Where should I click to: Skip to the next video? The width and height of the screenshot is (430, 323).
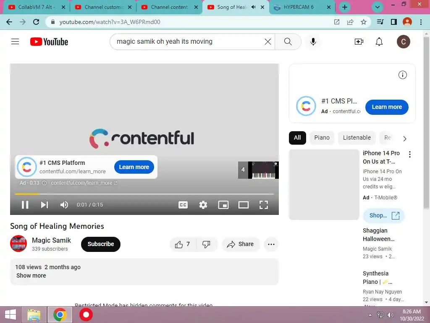coord(45,205)
